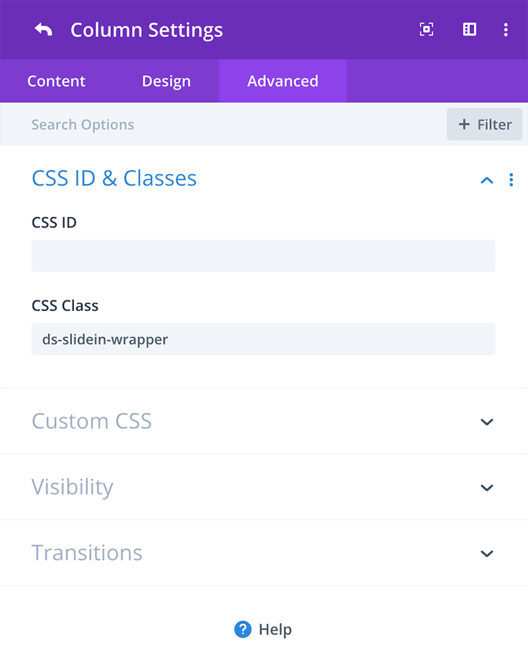Click the back arrow icon in header
The image size is (528, 652).
coord(44,30)
